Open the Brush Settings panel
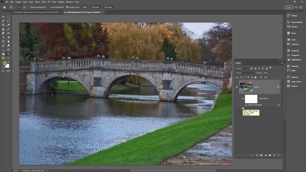 coord(295,22)
